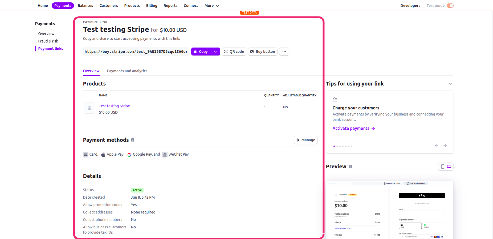Toggle the Test mode switch
Image resolution: width=493 pixels, height=239 pixels.
pyautogui.click(x=450, y=6)
